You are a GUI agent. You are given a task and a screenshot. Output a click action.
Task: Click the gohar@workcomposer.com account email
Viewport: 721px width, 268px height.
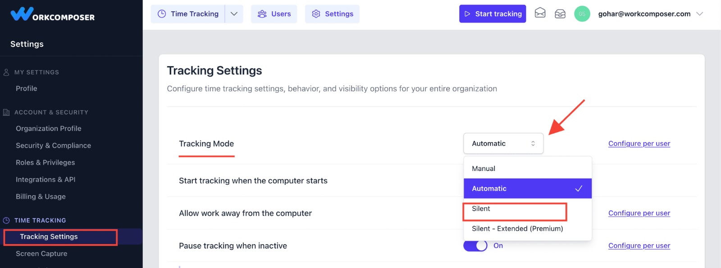pos(644,14)
